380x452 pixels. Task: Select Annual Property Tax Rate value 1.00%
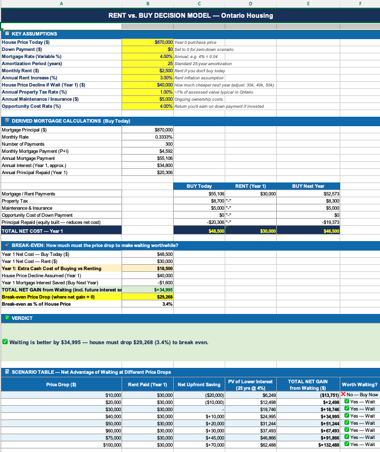[x=148, y=92]
